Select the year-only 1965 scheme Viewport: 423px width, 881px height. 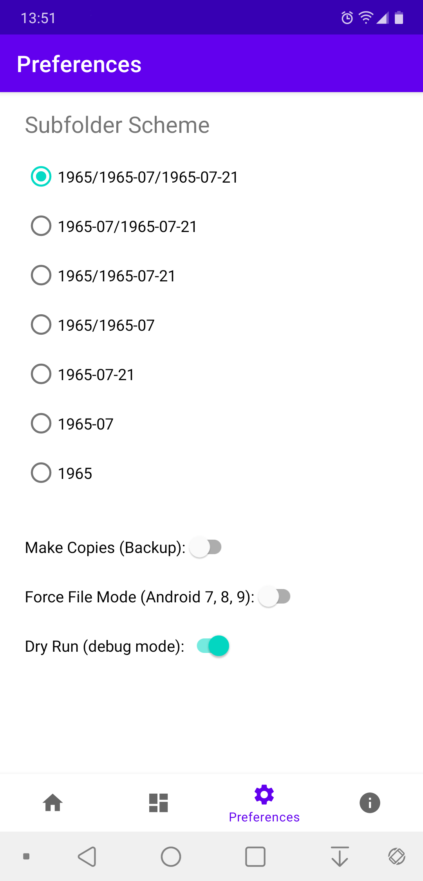41,473
